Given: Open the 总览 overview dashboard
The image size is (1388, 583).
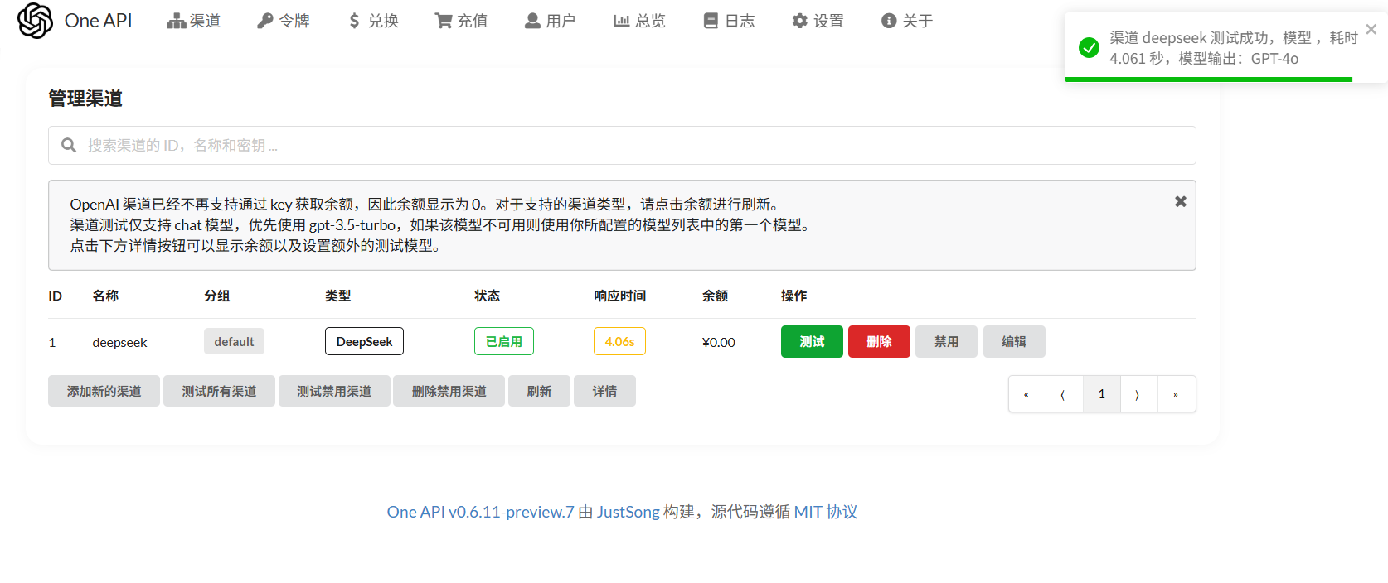Looking at the screenshot, I should [639, 21].
